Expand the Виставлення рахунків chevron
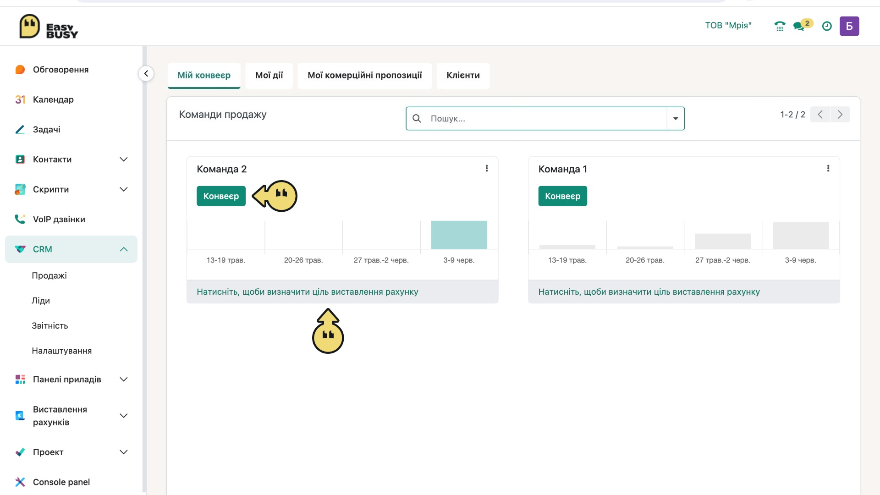The image size is (880, 495). pos(123,416)
